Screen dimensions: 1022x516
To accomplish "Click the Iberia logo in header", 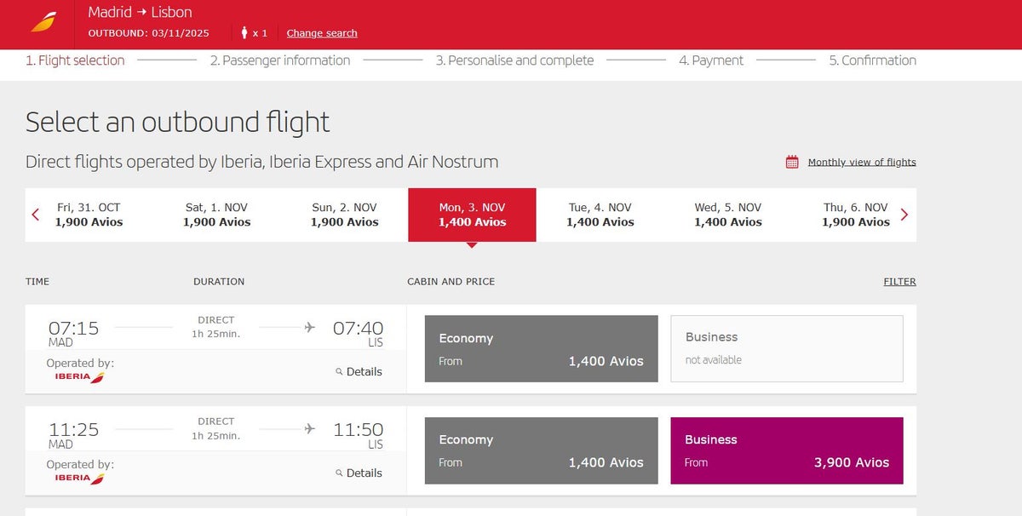I will [x=43, y=21].
